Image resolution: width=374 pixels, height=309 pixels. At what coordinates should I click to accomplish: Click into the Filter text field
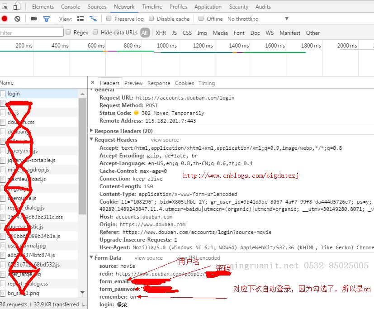tap(32, 32)
